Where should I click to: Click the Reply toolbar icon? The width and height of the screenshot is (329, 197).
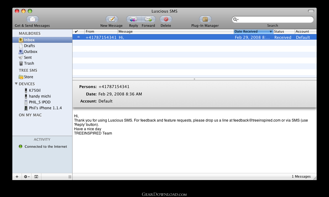point(133,19)
